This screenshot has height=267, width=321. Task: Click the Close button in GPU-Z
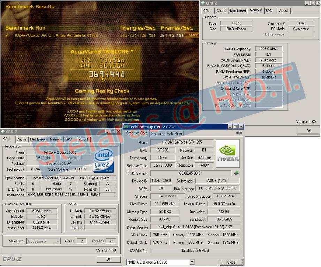(231, 262)
